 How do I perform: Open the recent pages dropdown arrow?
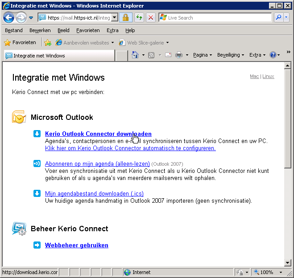pos(31,18)
